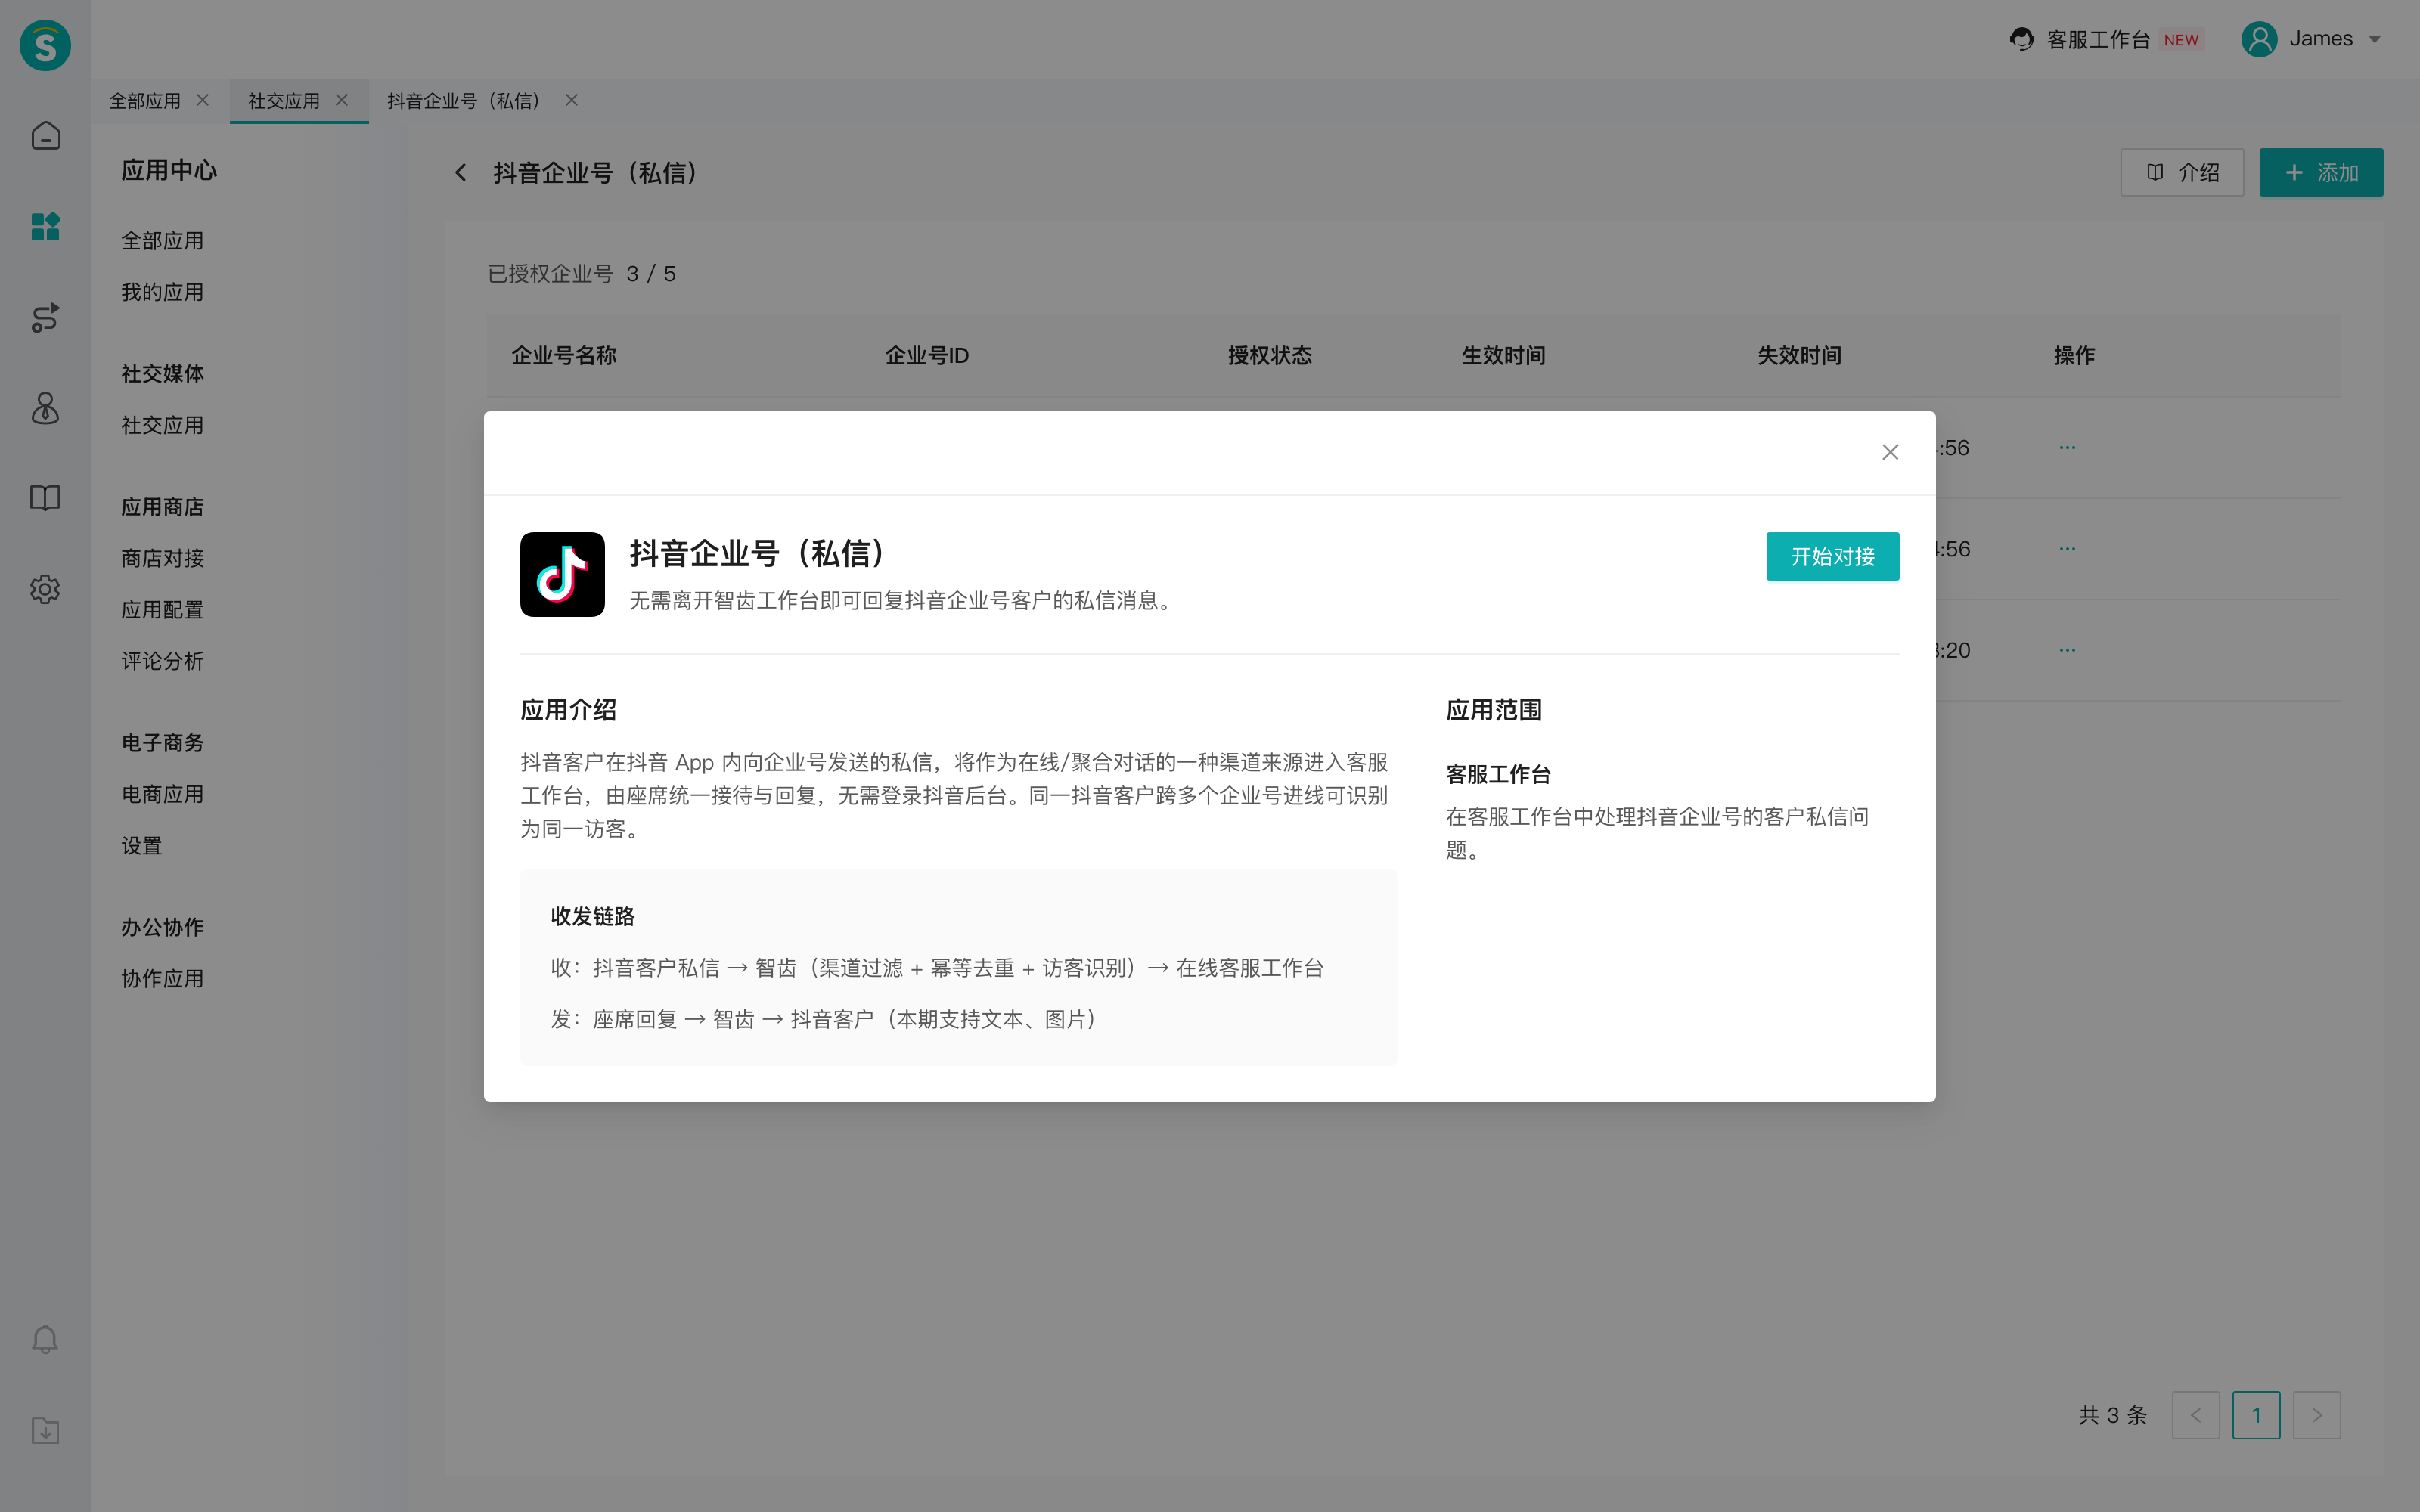The width and height of the screenshot is (2420, 1512).
Task: Click the 客服工作台 headset icon
Action: tap(2021, 39)
